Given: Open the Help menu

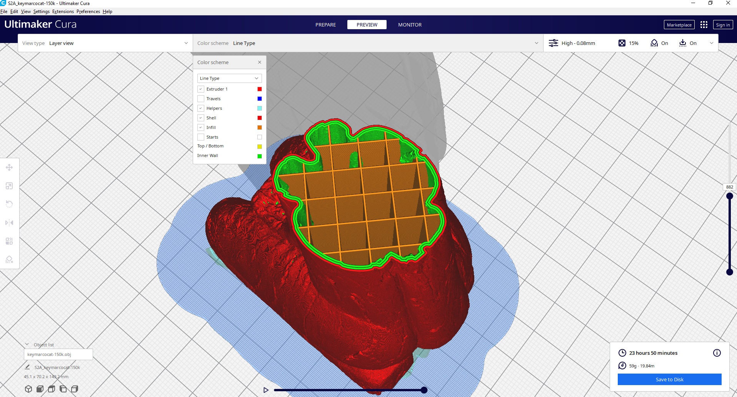Looking at the screenshot, I should 107,12.
